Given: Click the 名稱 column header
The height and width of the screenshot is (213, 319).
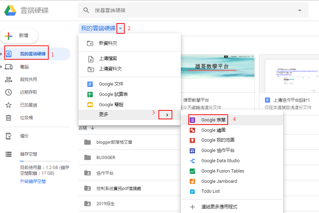Looking at the screenshot, I should tap(83, 128).
